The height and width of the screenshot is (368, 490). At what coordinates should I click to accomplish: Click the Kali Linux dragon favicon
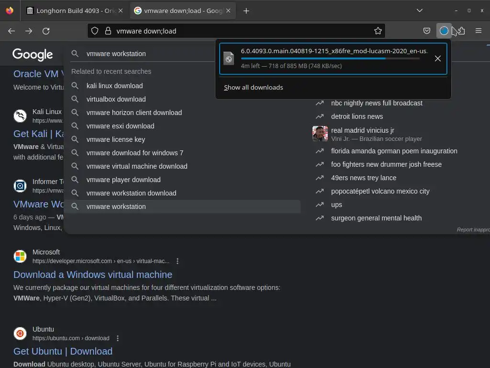(x=20, y=116)
